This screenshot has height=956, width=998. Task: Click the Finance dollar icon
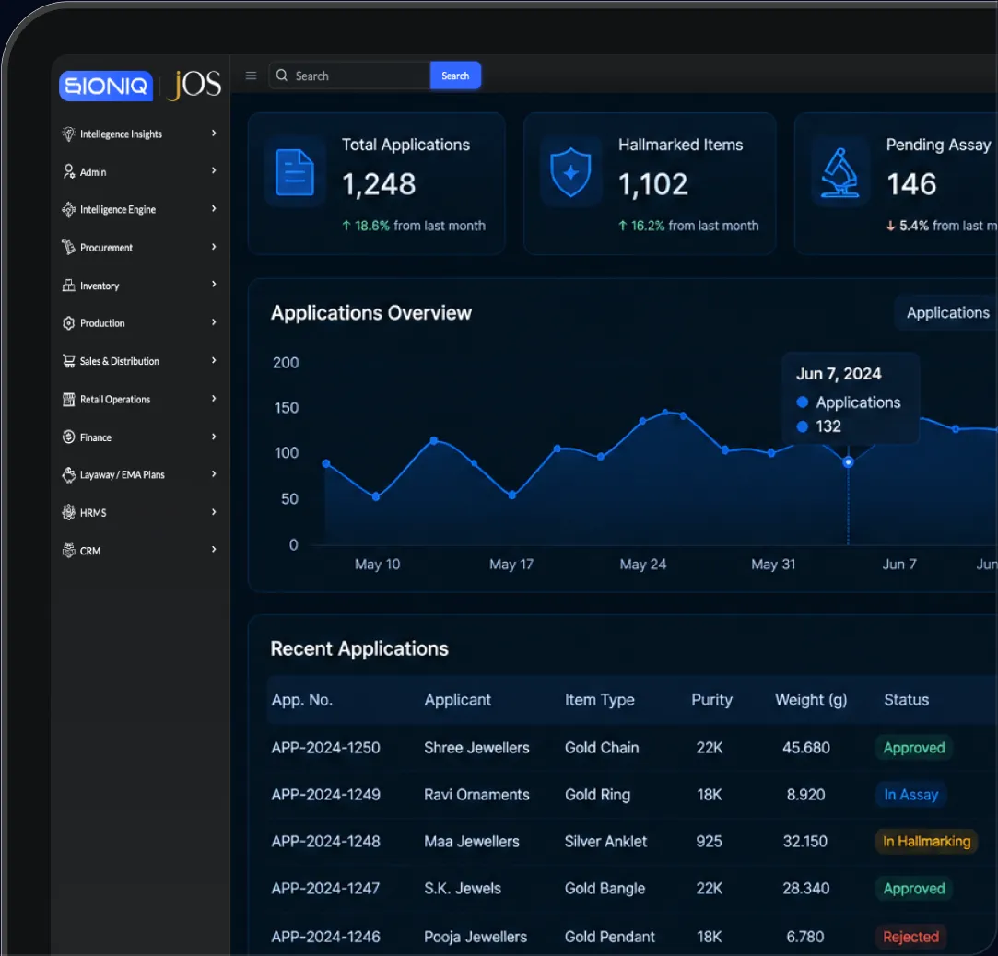(69, 437)
